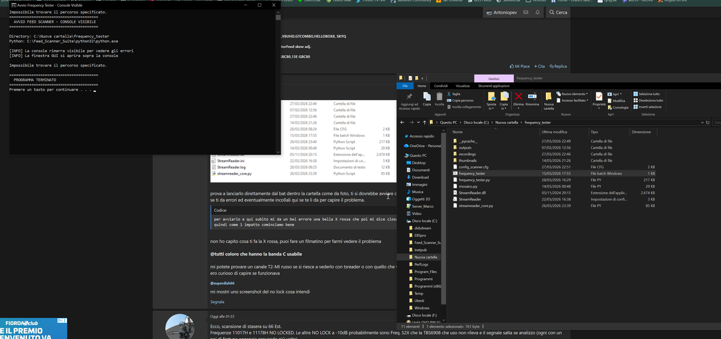Click Aggiungi ad Accesso rapido pin icon

(409, 97)
